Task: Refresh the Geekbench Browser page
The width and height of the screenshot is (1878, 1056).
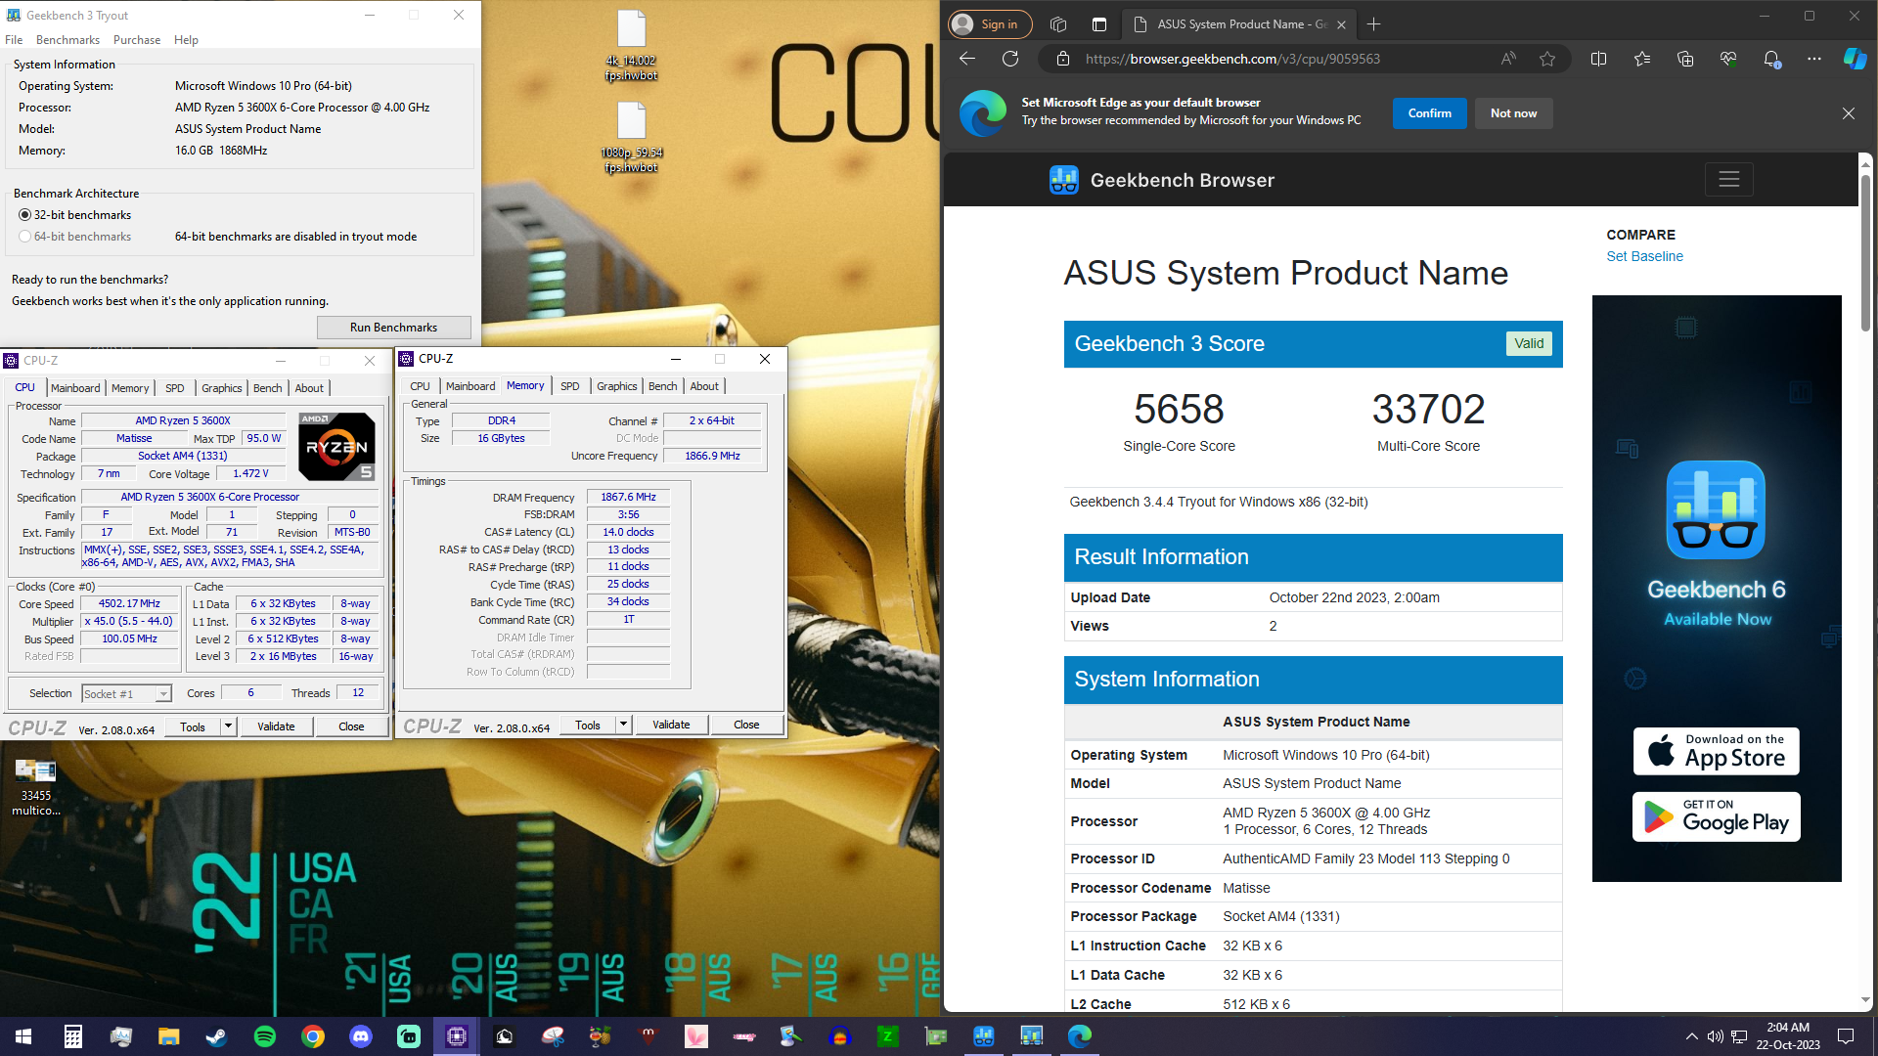Action: pyautogui.click(x=1010, y=59)
